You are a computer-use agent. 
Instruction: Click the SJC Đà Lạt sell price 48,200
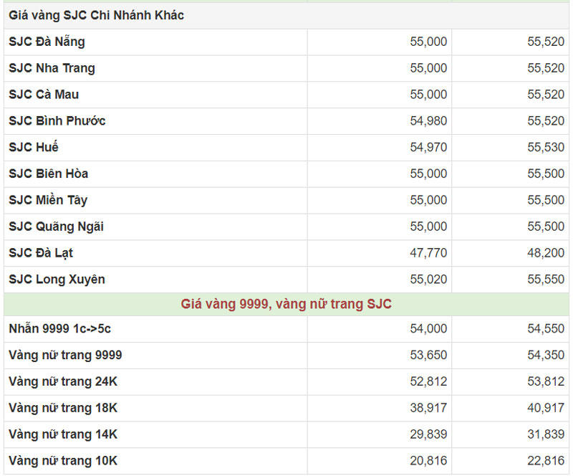pos(546,253)
